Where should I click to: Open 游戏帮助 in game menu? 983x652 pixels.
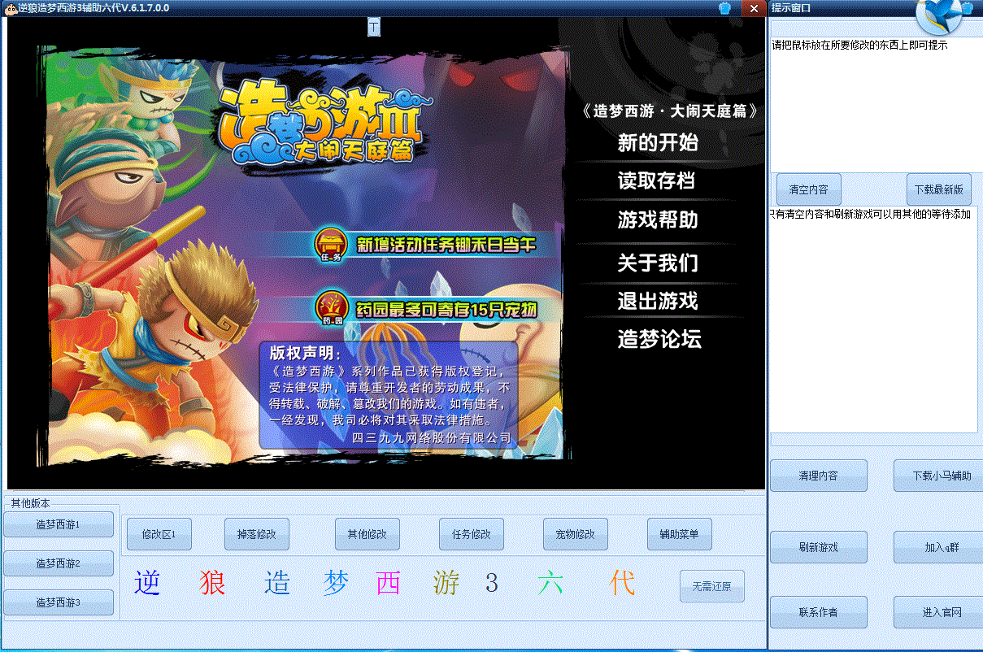click(658, 220)
